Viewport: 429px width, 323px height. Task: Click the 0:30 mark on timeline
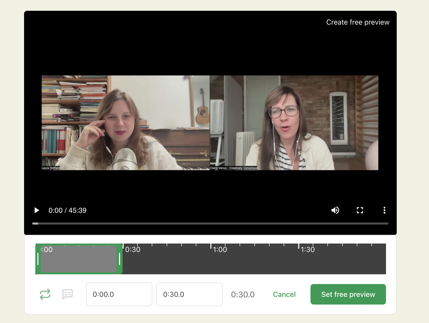coord(133,249)
